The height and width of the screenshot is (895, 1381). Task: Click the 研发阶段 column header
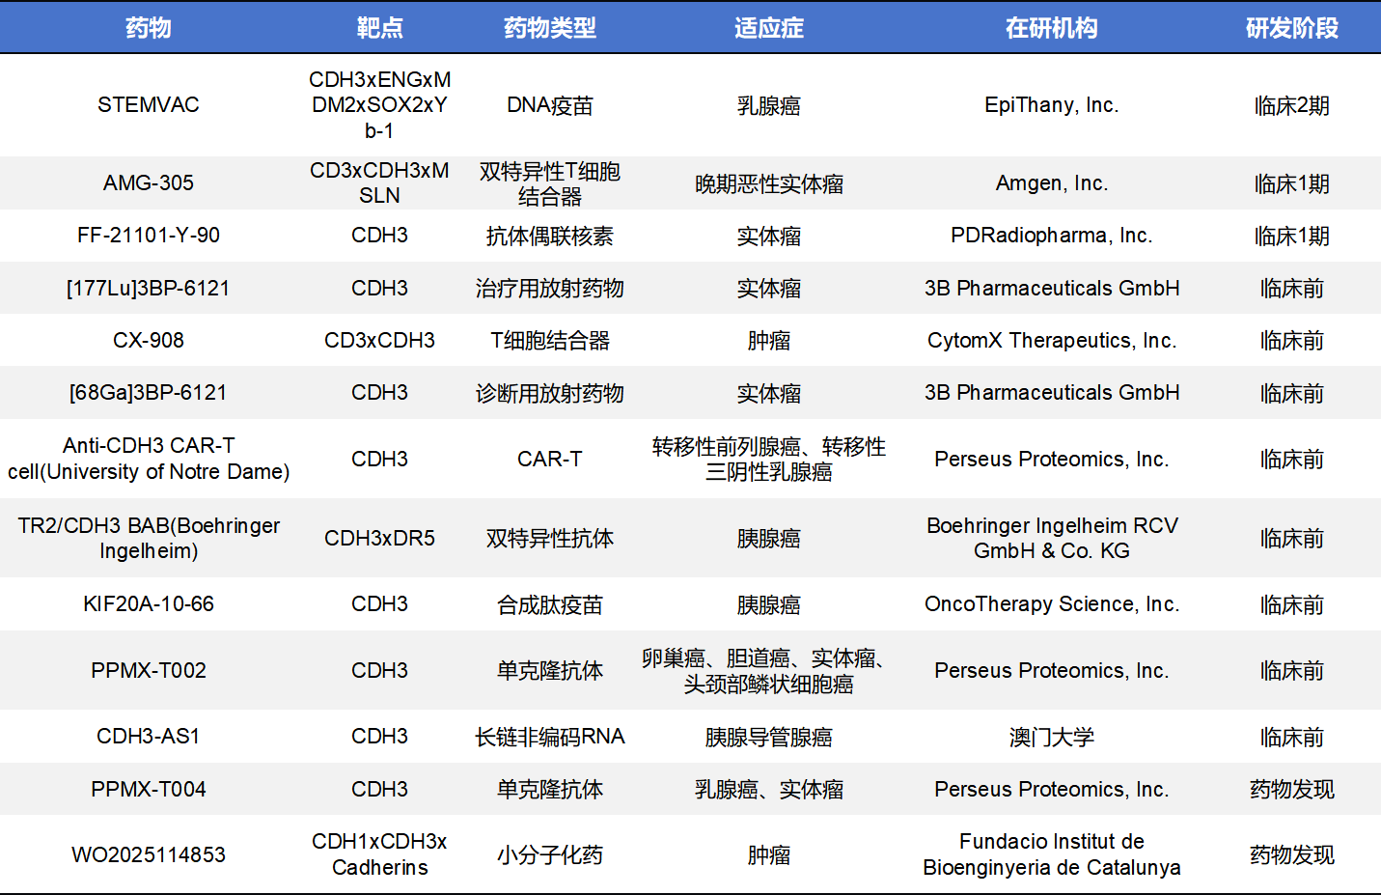pos(1291,28)
